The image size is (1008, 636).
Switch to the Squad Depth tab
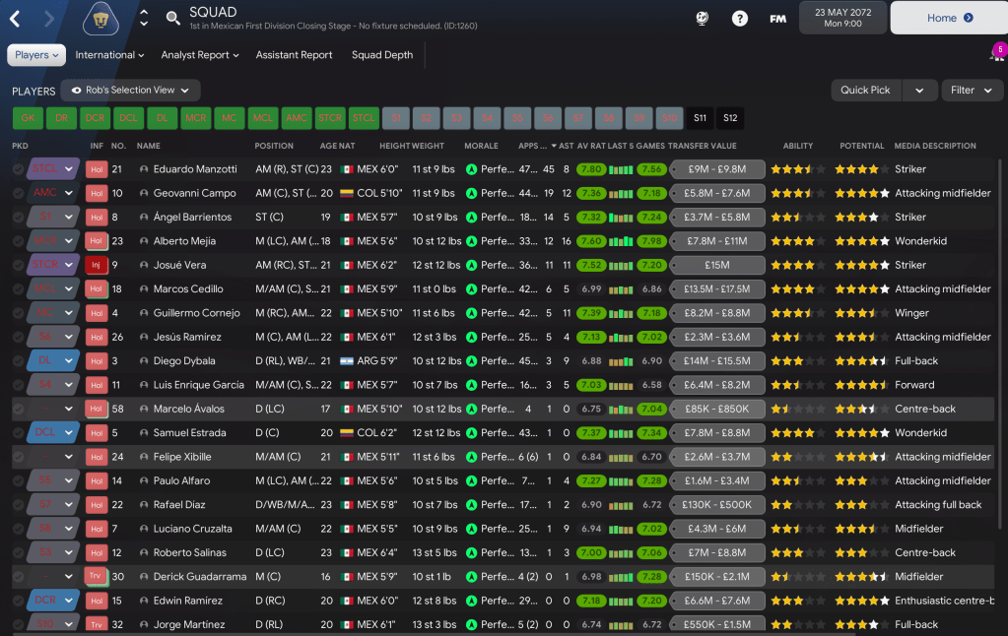pyautogui.click(x=382, y=55)
